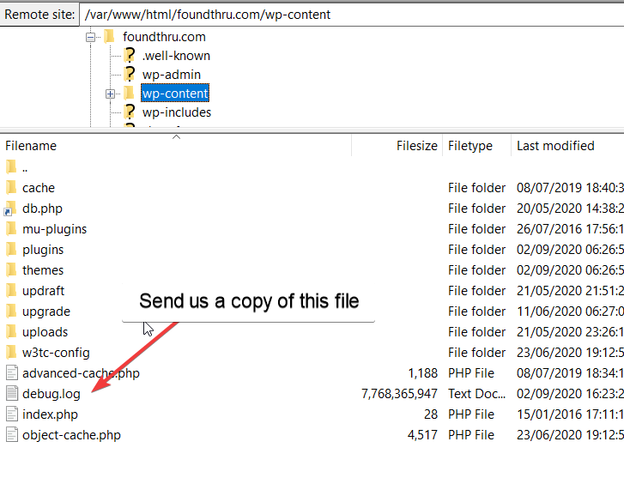Select the wp-includes tree folder
The height and width of the screenshot is (490, 624).
[x=177, y=112]
